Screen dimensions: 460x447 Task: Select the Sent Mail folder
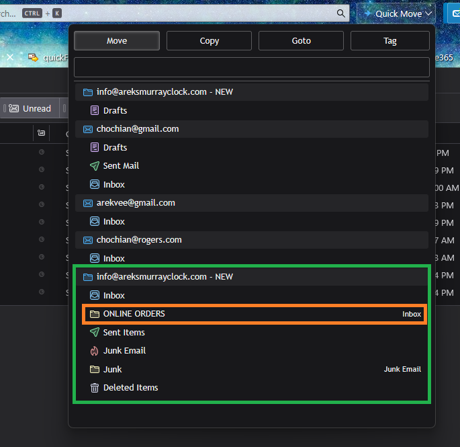(121, 165)
